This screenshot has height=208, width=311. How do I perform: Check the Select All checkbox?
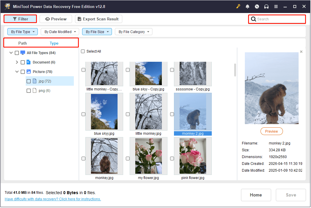click(x=83, y=51)
